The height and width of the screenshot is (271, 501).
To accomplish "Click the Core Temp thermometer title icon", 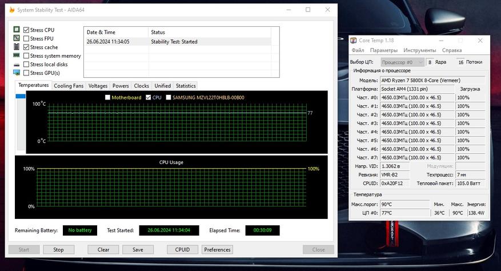I will click(x=354, y=41).
